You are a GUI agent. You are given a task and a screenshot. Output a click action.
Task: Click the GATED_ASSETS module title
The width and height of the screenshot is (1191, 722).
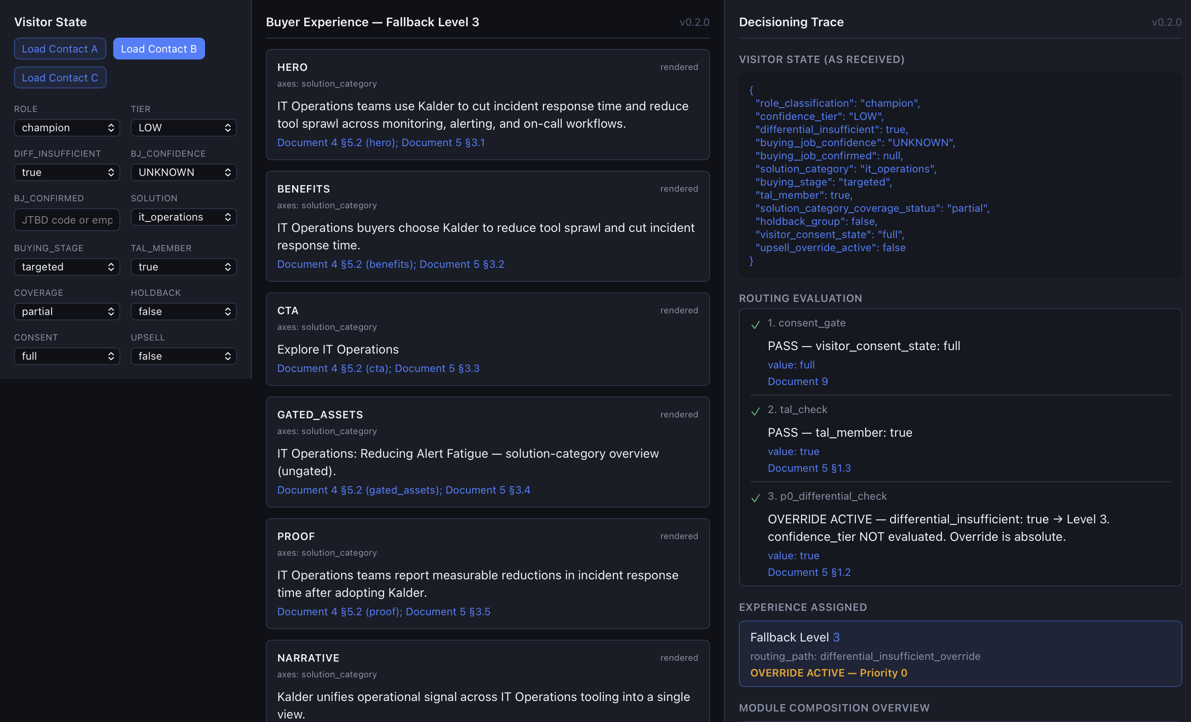(x=320, y=415)
